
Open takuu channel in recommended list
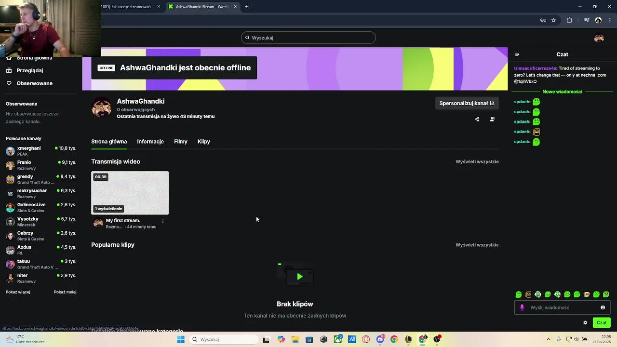pos(41,264)
